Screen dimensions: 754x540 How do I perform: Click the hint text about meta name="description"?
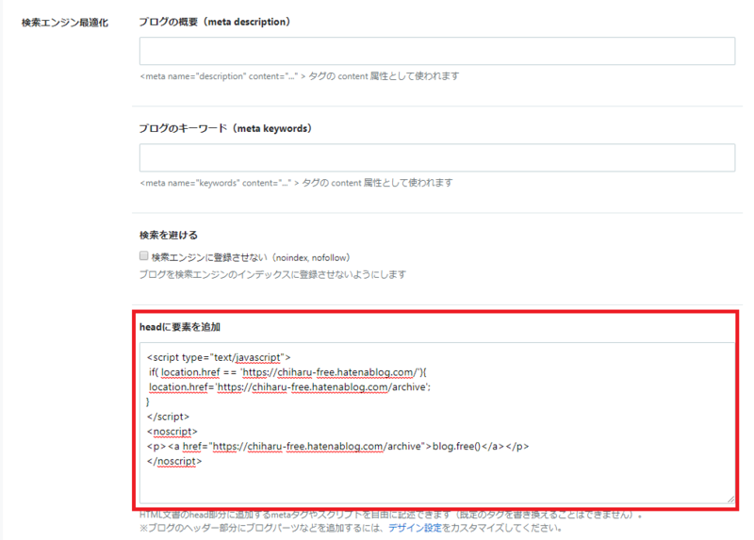300,76
